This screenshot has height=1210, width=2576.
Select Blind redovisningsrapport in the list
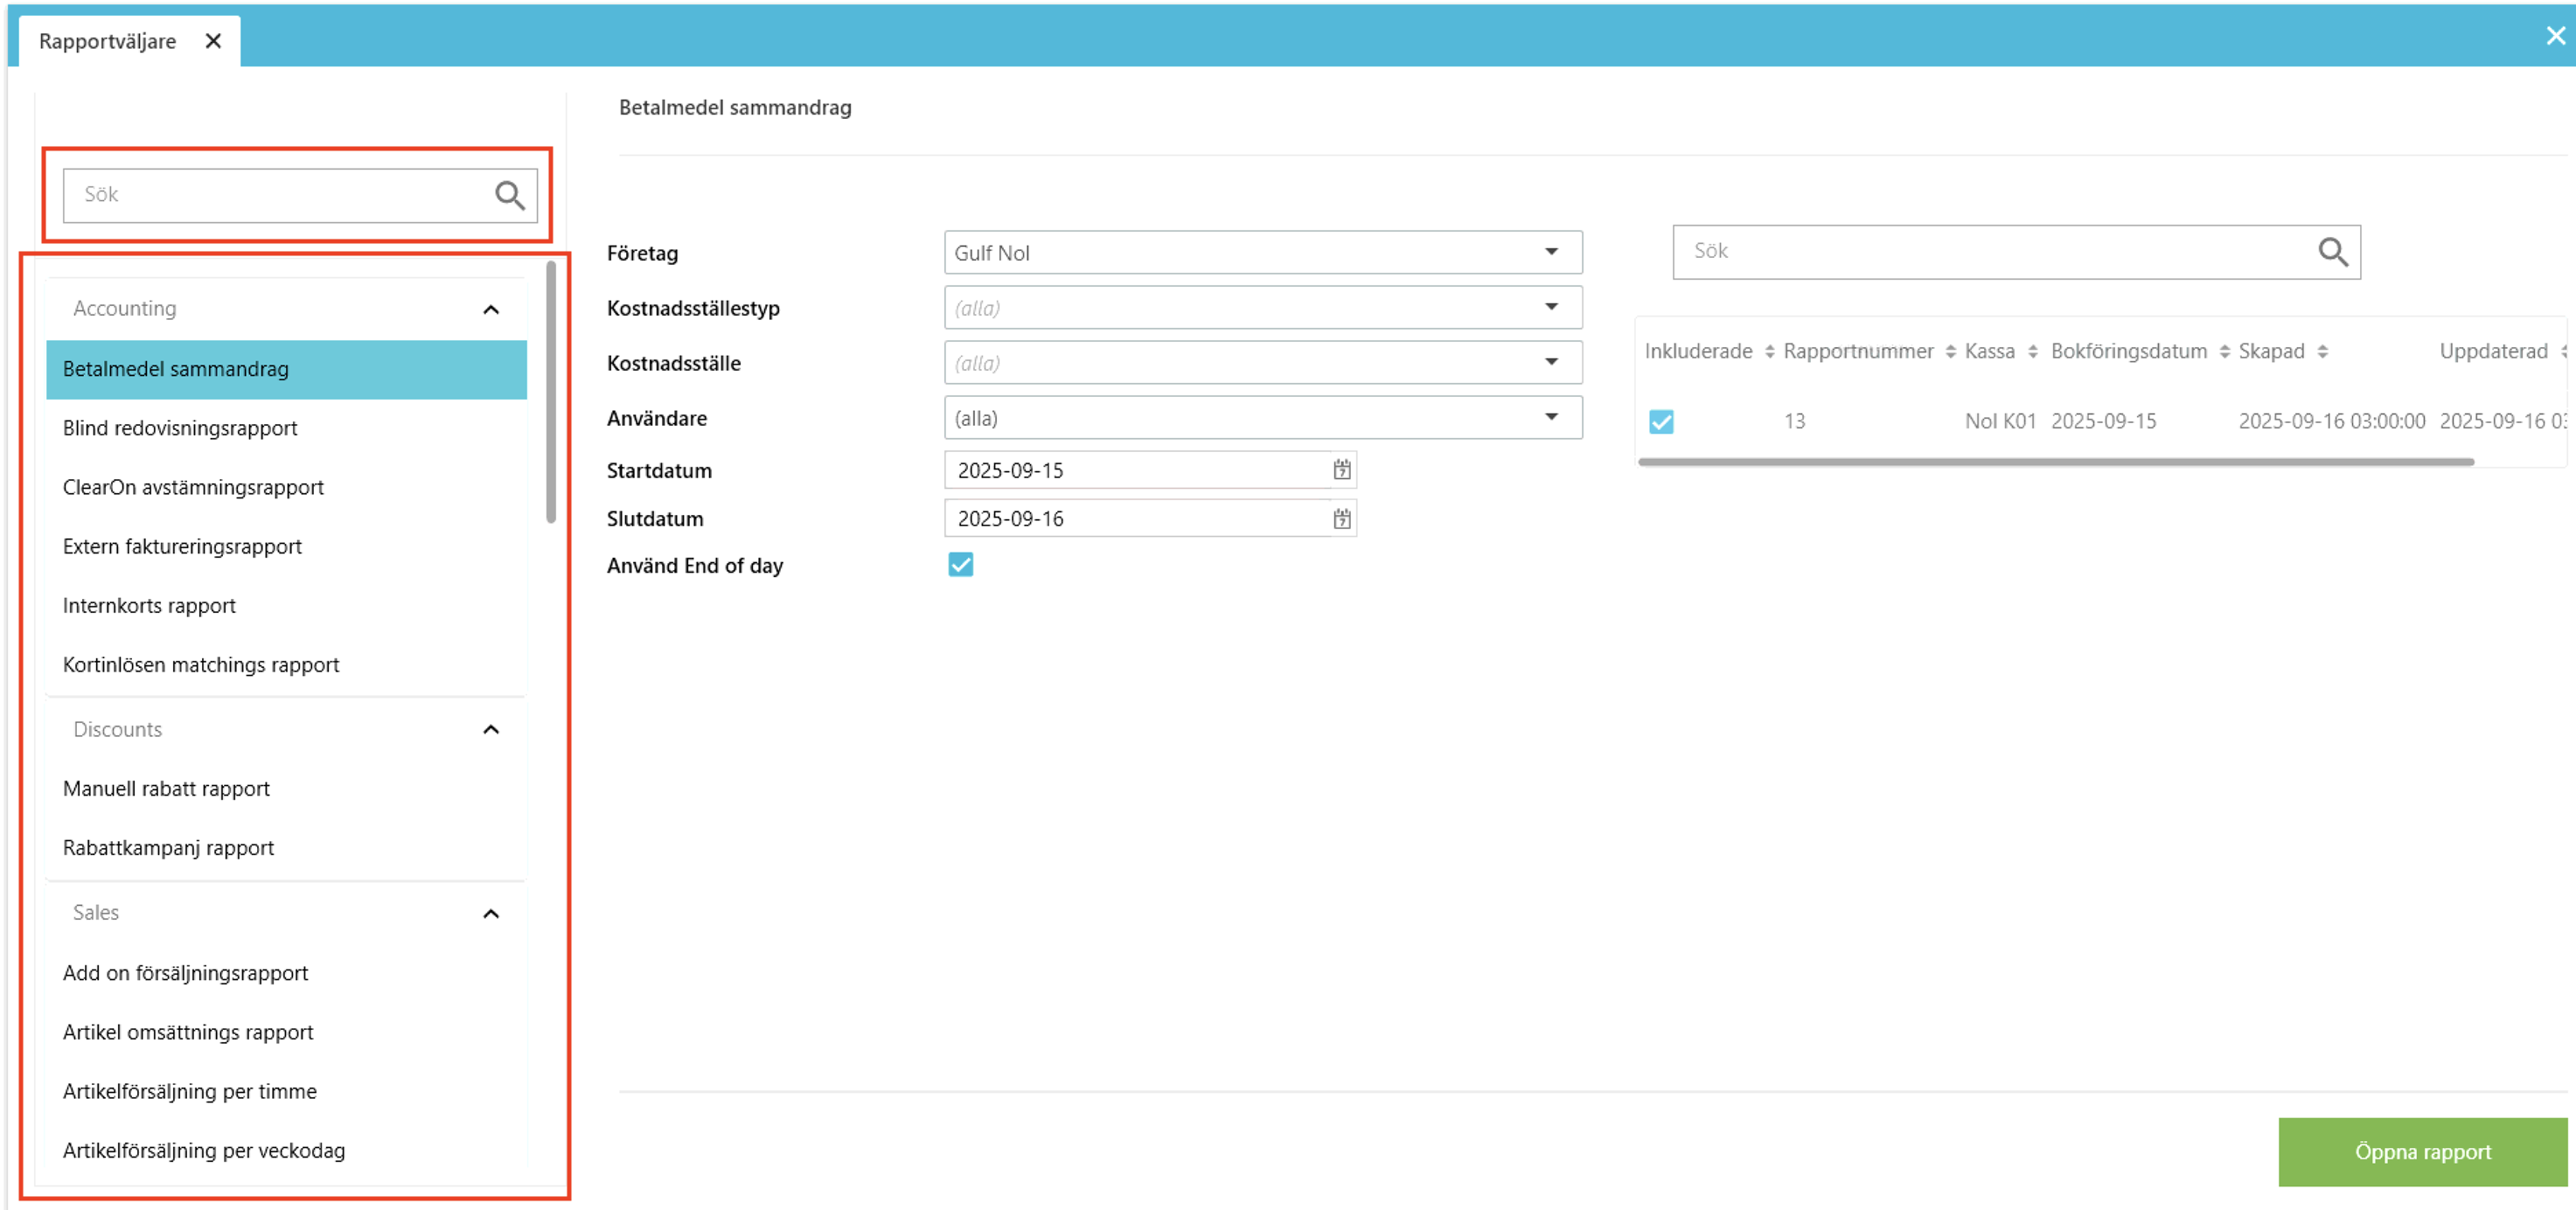point(180,428)
